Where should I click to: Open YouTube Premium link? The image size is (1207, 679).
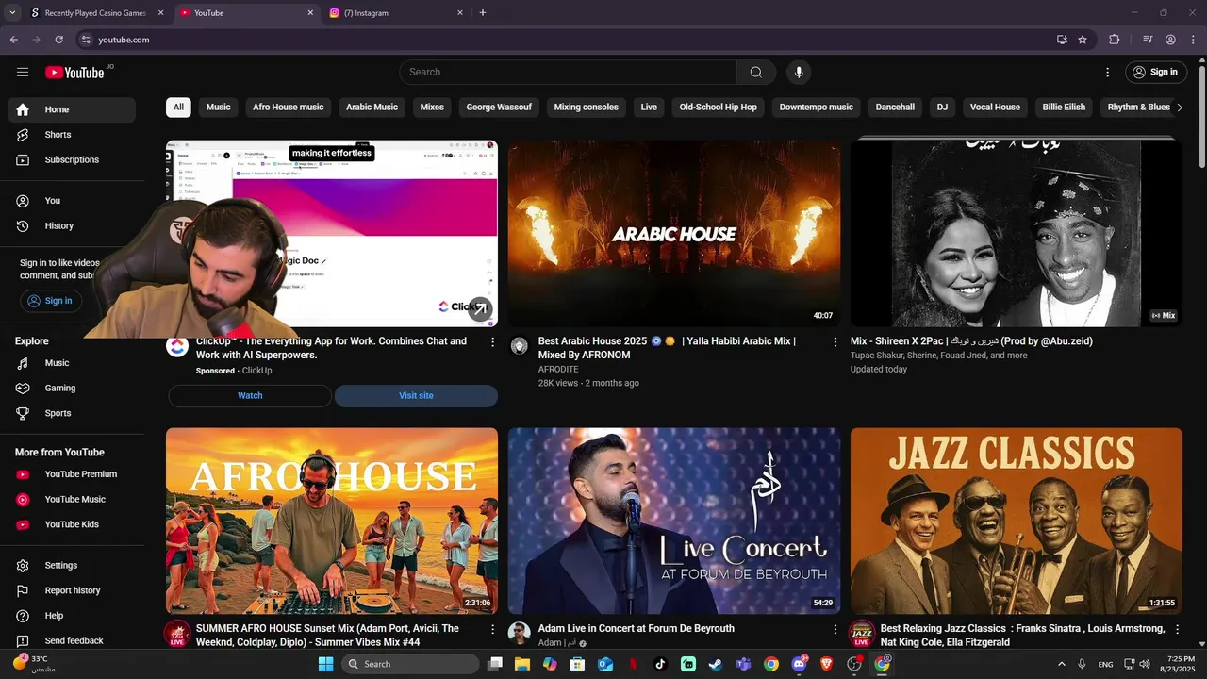(x=72, y=474)
